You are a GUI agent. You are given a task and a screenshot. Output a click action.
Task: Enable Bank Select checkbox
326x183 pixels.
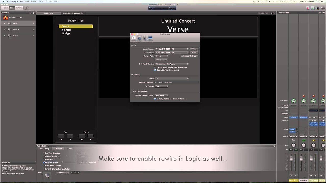coord(44,159)
